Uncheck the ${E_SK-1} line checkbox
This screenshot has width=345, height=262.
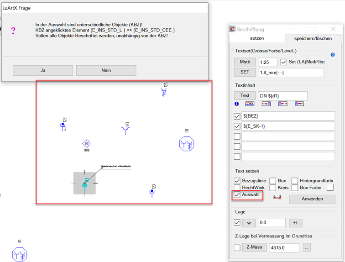[x=237, y=126]
